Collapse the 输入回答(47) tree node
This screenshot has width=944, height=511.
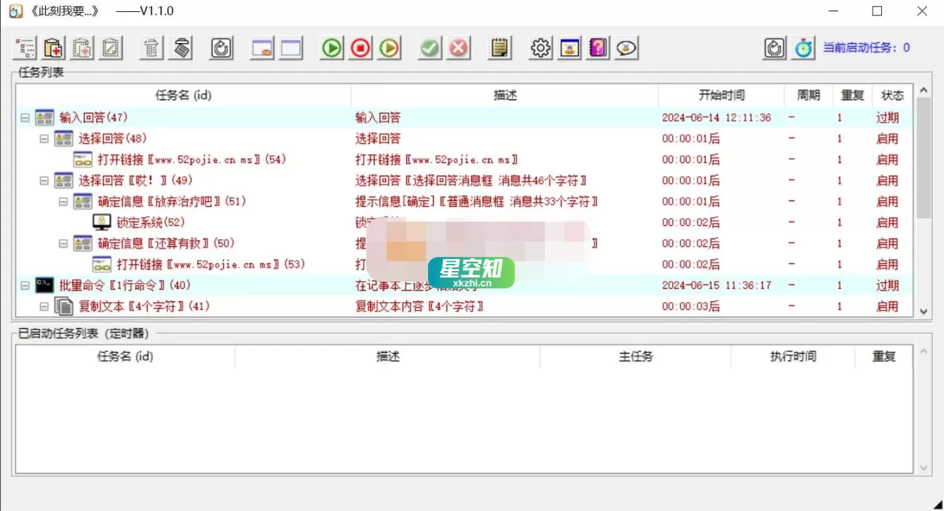[25, 117]
